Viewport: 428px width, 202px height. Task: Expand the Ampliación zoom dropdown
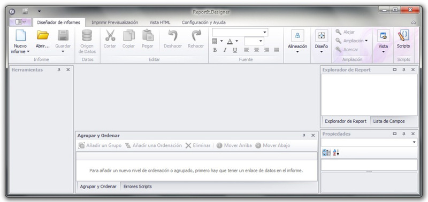(x=366, y=41)
